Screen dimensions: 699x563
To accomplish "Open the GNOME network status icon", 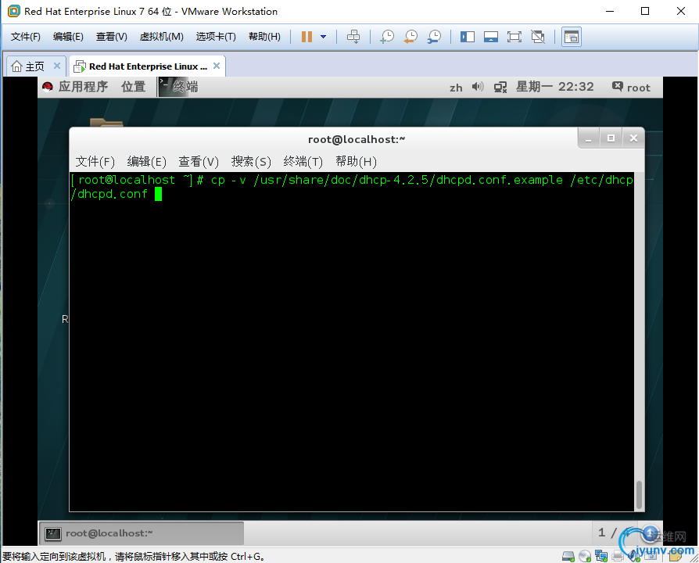I will click(500, 87).
